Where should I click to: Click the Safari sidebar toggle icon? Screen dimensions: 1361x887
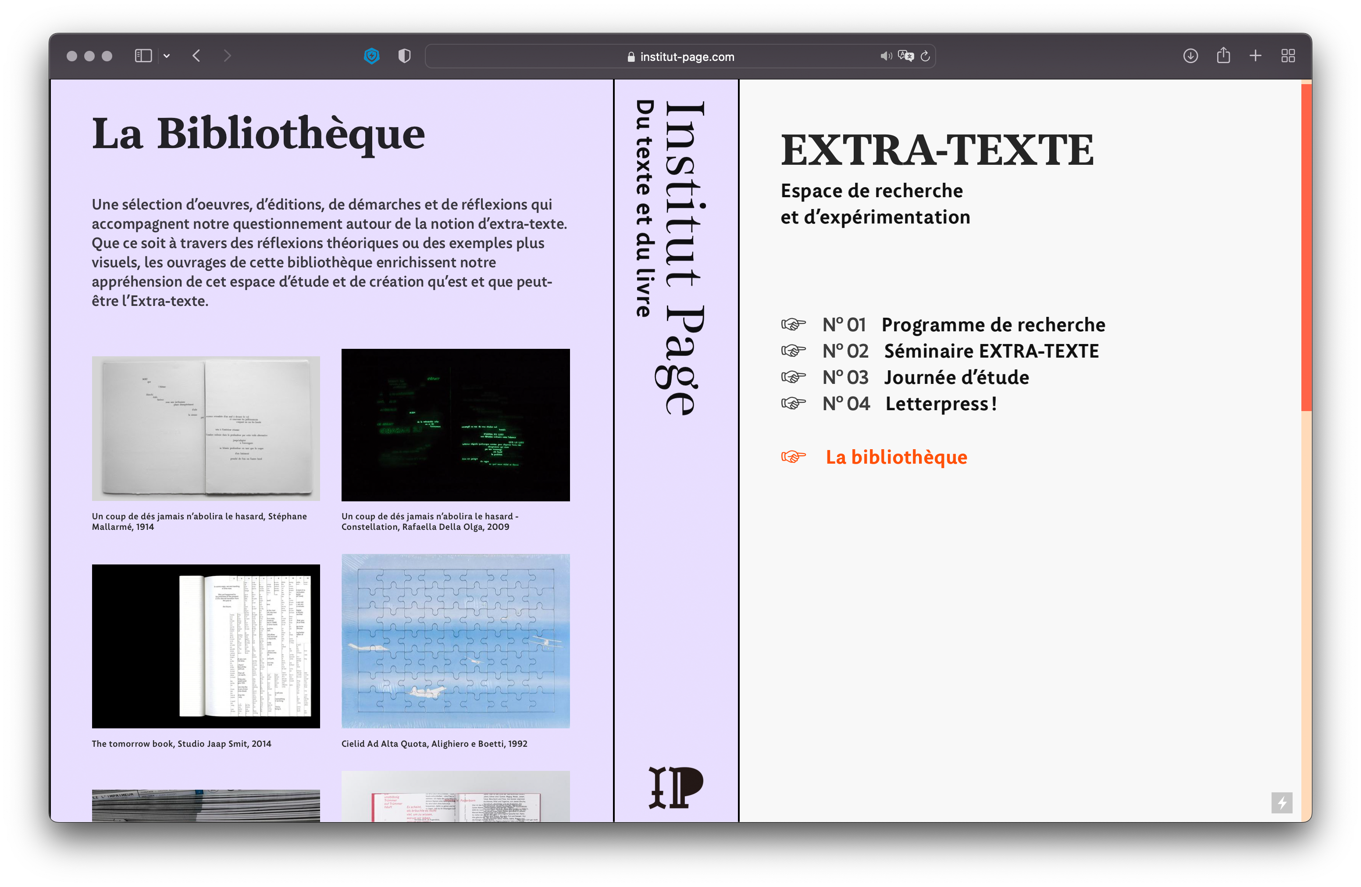pyautogui.click(x=143, y=56)
